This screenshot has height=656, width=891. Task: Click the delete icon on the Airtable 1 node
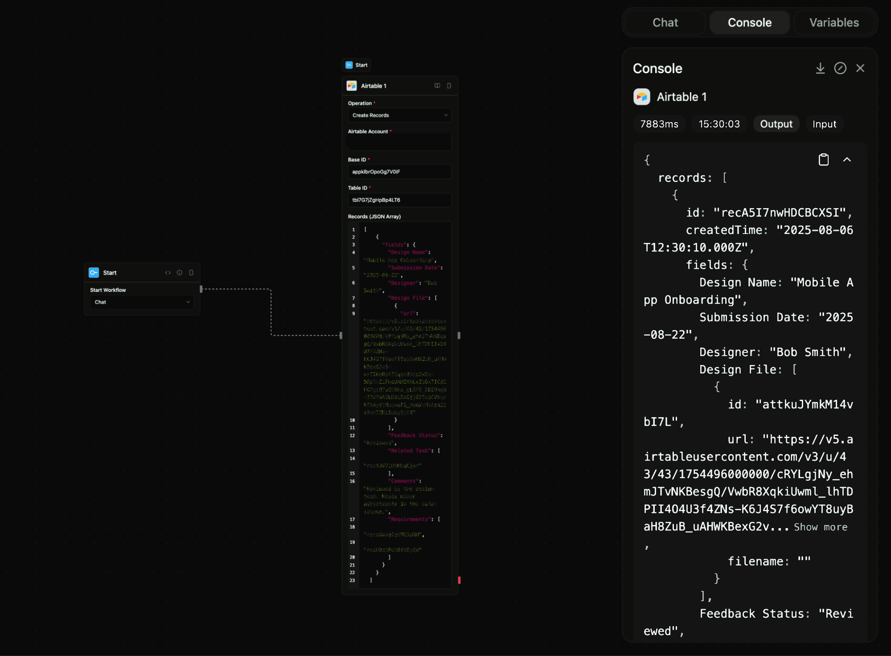pyautogui.click(x=449, y=86)
